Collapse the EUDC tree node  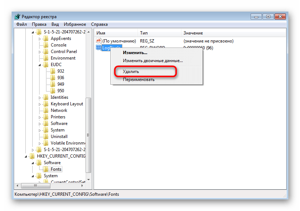pyautogui.click(x=40, y=65)
